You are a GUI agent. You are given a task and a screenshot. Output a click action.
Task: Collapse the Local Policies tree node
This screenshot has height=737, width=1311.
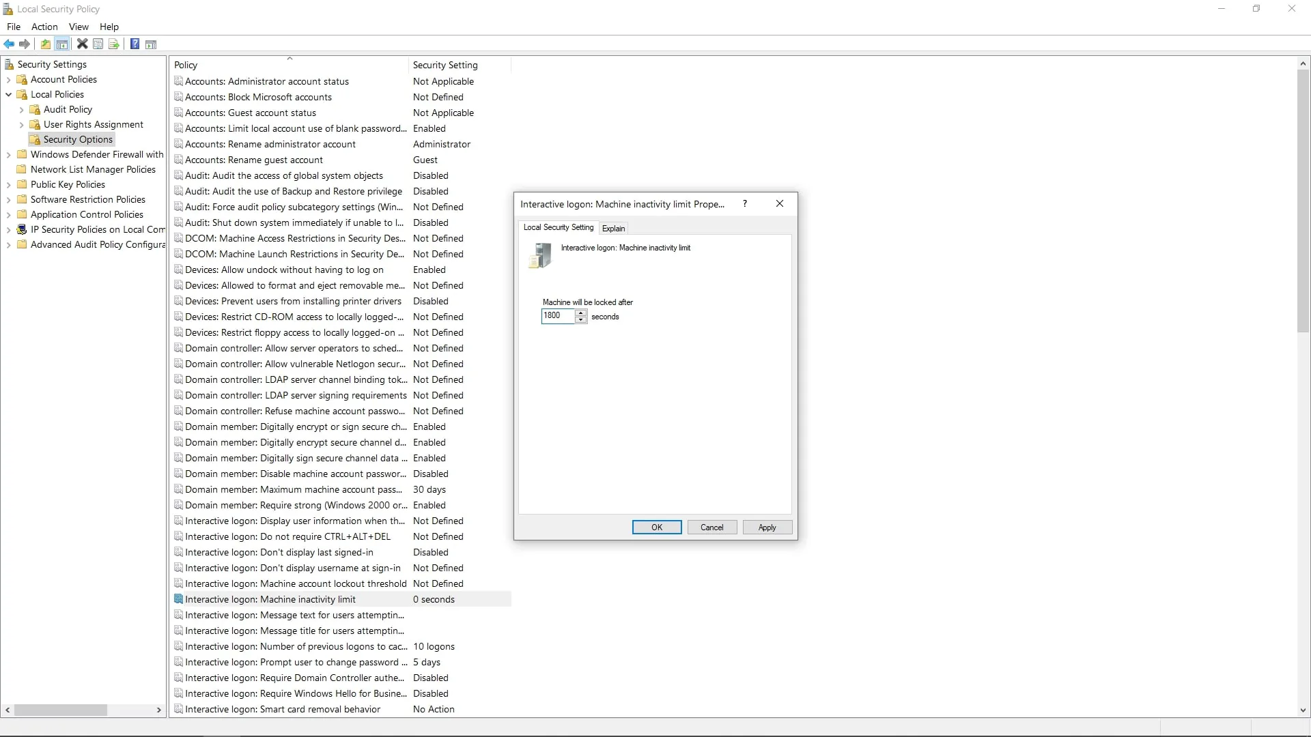point(8,95)
